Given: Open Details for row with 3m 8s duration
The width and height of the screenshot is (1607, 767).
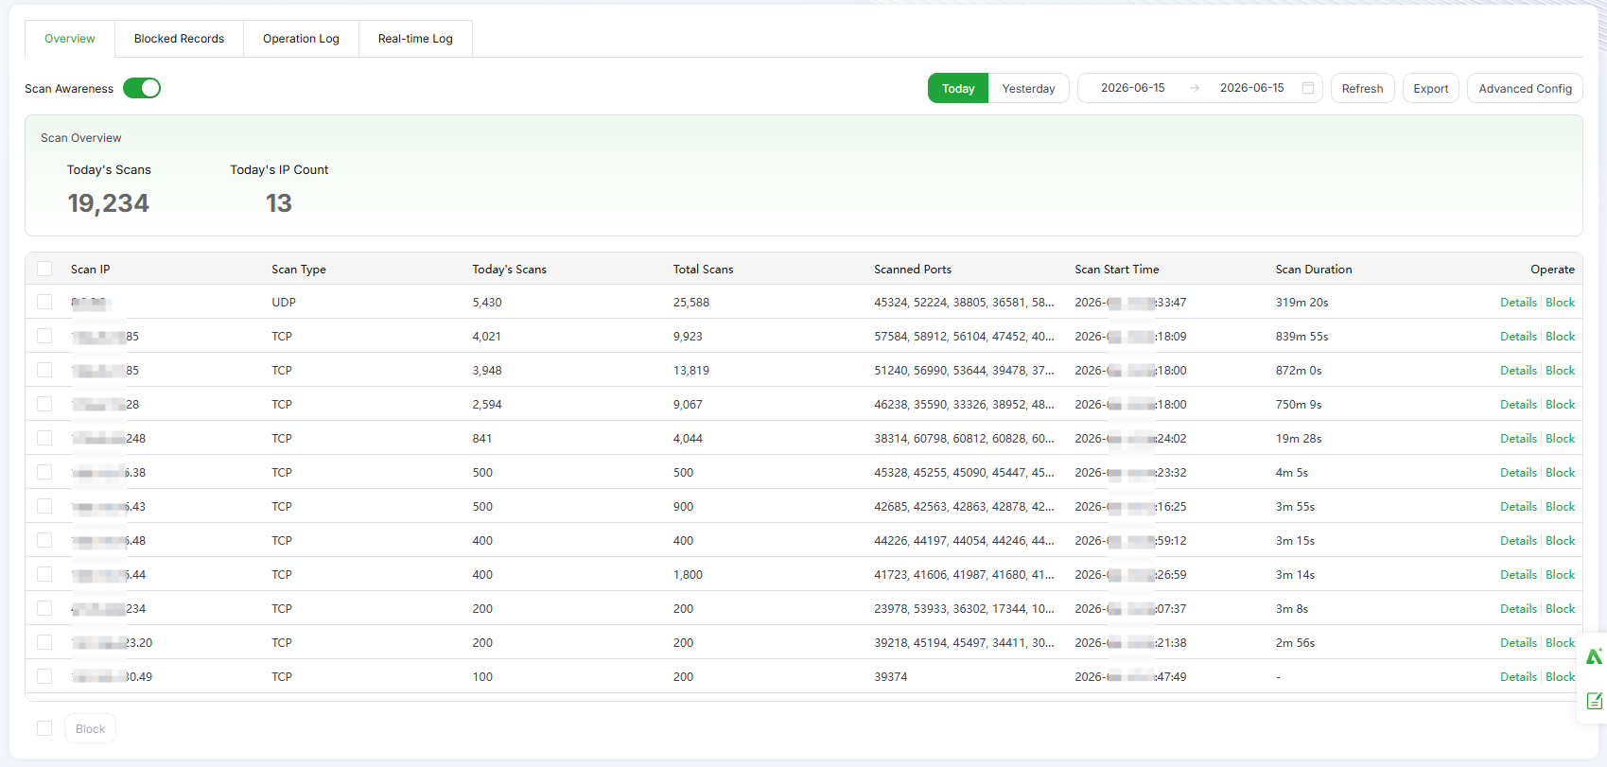Looking at the screenshot, I should click(x=1518, y=608).
